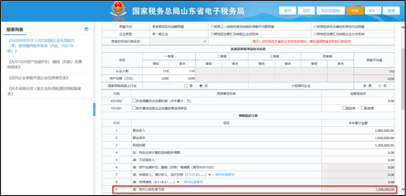Click the 优惠及附报事项有关信息 section header
Viewport: 406px width, 196px height.
tap(248, 49)
